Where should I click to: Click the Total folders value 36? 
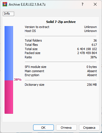[95, 40]
